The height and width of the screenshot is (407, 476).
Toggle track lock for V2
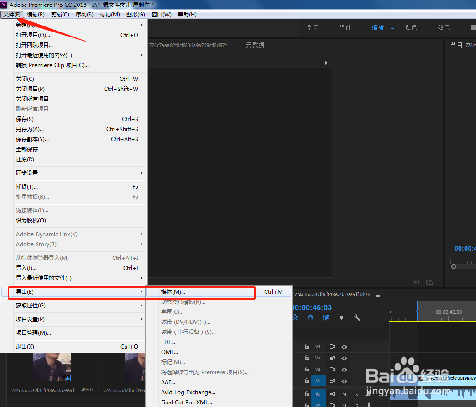pyautogui.click(x=307, y=369)
